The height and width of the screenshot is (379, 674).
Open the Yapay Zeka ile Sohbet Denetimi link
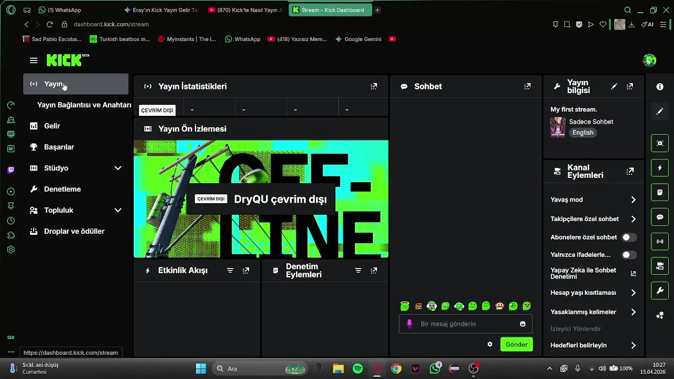593,273
